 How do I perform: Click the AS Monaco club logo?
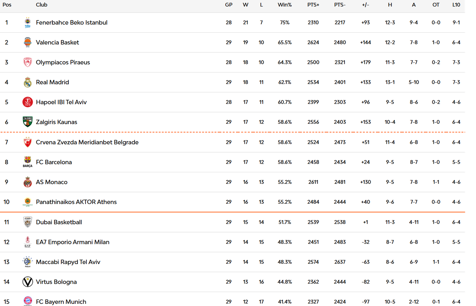pyautogui.click(x=28, y=182)
